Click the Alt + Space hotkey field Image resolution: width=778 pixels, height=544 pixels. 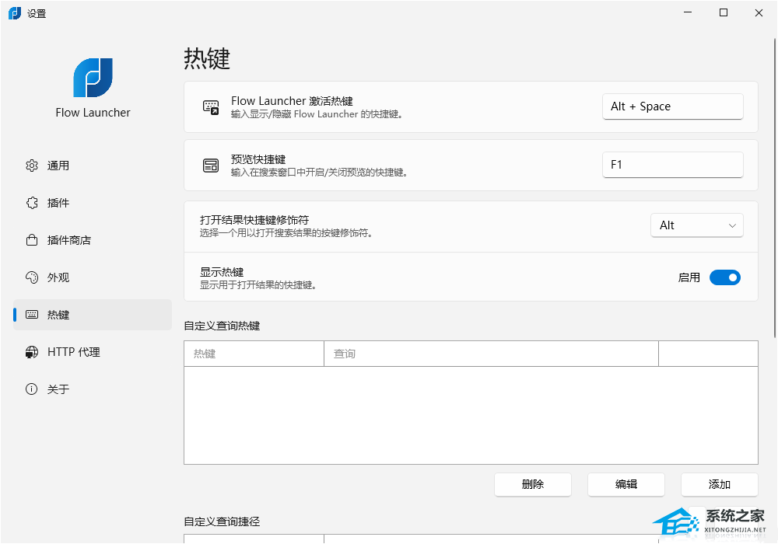(673, 106)
